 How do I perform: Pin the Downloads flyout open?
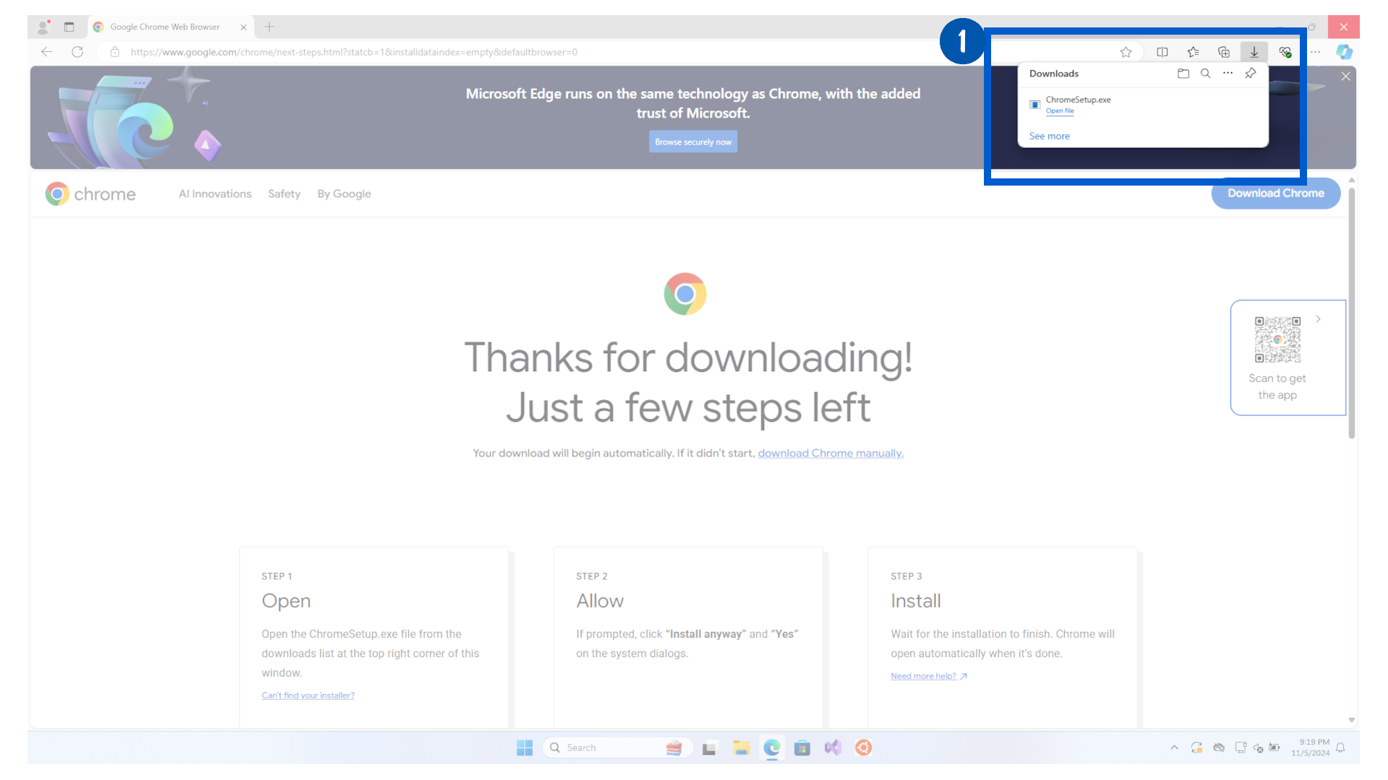[1251, 73]
